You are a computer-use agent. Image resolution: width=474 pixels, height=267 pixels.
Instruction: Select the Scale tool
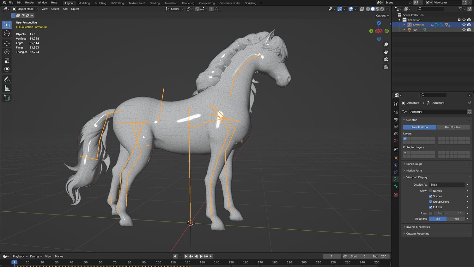(7, 61)
